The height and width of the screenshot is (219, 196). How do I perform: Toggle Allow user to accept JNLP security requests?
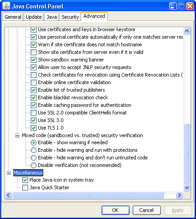tap(33, 67)
